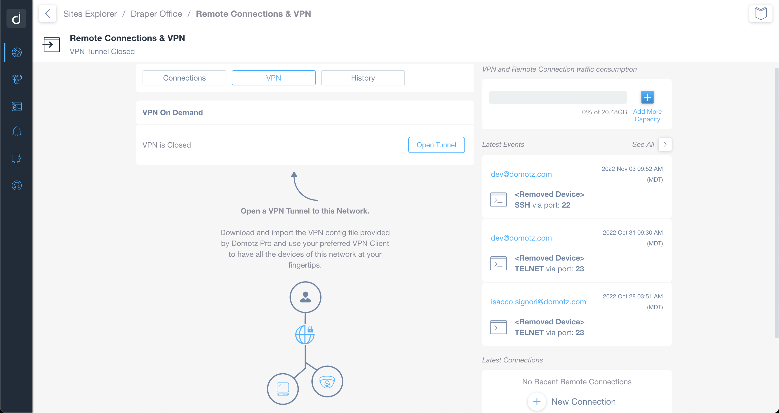The height and width of the screenshot is (413, 779).
Task: Open the Draper Office breadcrumb
Action: tap(156, 14)
